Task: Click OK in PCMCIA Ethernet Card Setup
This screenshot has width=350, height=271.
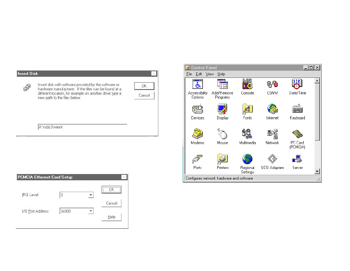Action: pos(112,190)
